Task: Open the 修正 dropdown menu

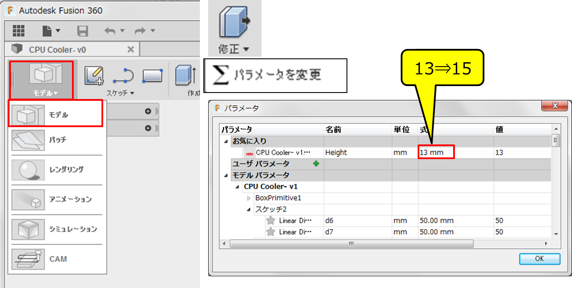Action: (234, 49)
